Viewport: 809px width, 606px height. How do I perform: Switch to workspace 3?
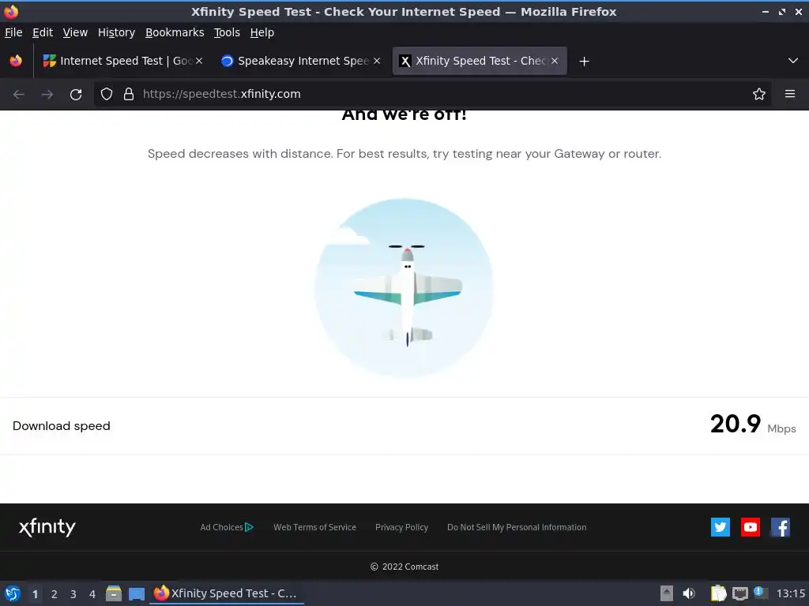click(x=73, y=594)
